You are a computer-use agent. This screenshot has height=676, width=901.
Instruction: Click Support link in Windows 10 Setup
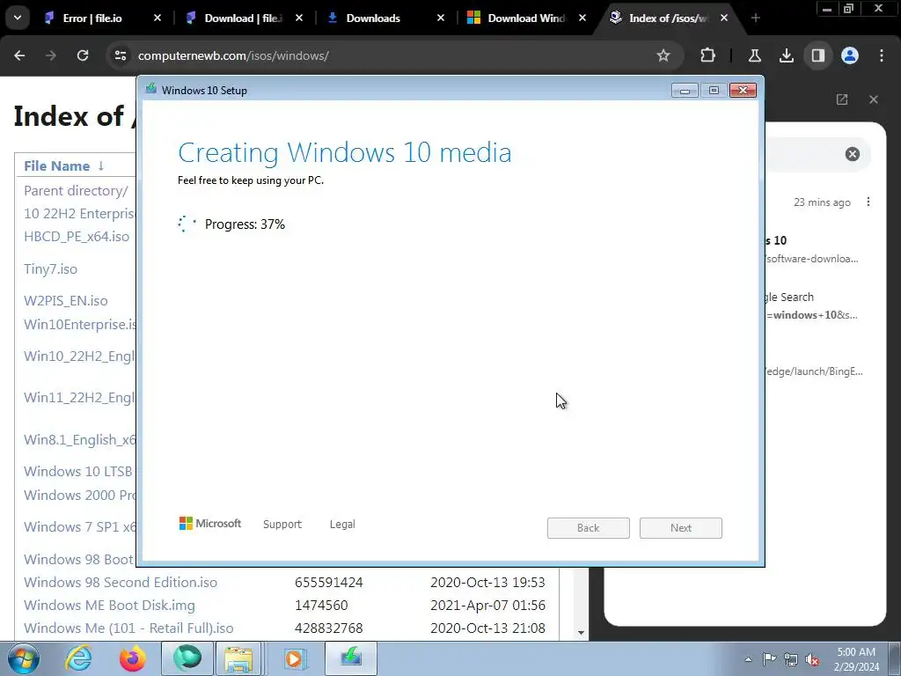coord(282,525)
